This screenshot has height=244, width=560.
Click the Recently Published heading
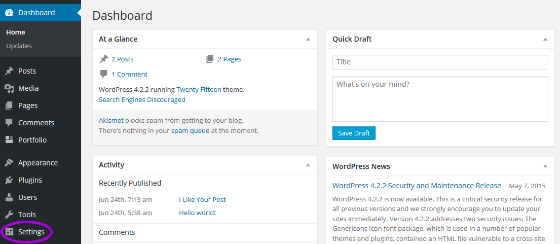coord(130,183)
